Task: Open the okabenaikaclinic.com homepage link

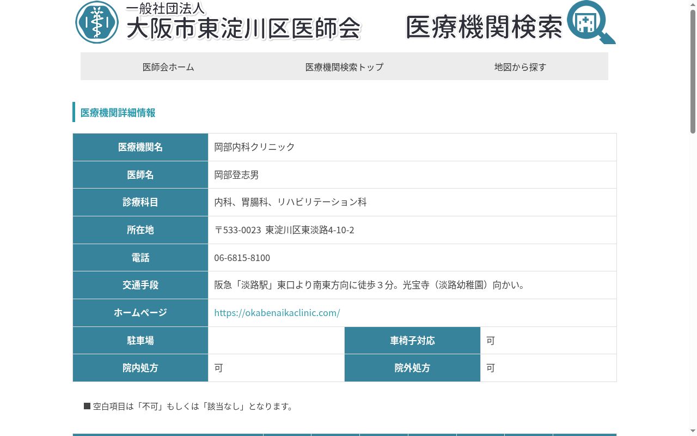Action: [x=277, y=313]
